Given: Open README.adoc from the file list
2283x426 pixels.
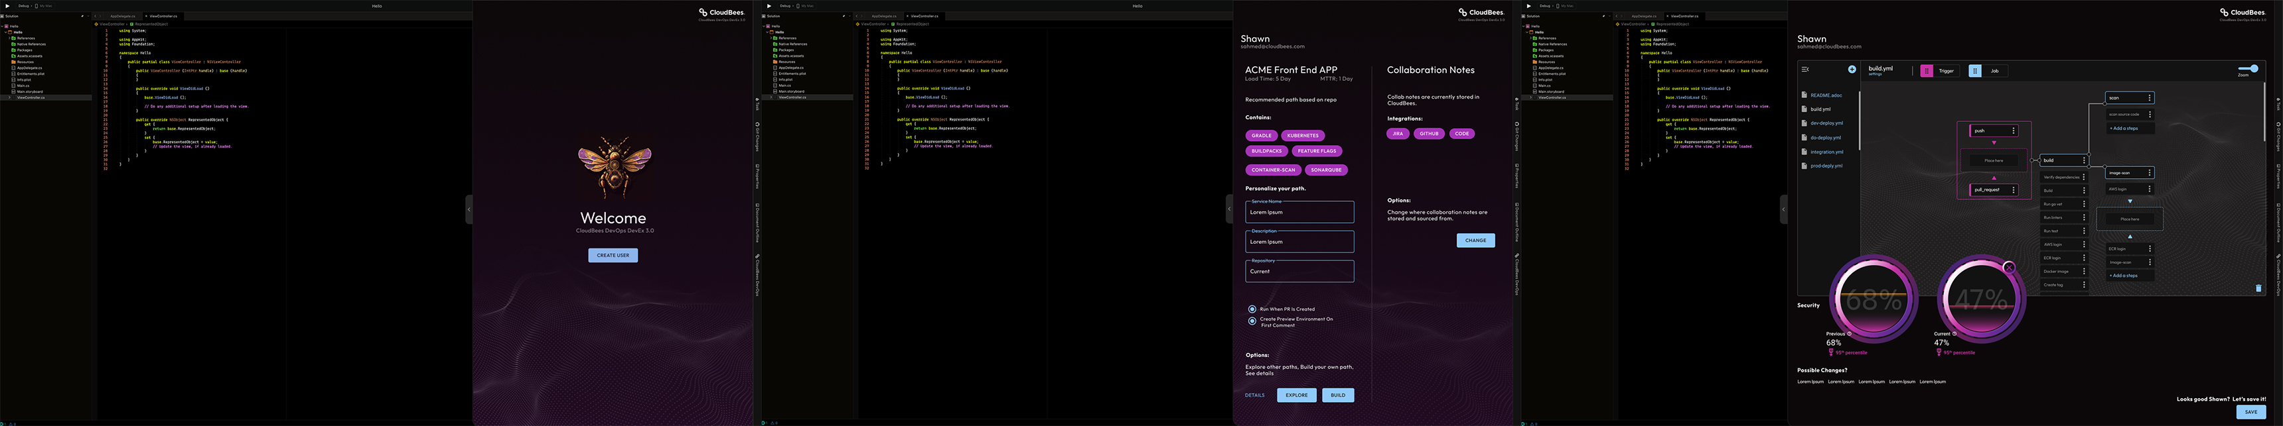Looking at the screenshot, I should [1826, 95].
